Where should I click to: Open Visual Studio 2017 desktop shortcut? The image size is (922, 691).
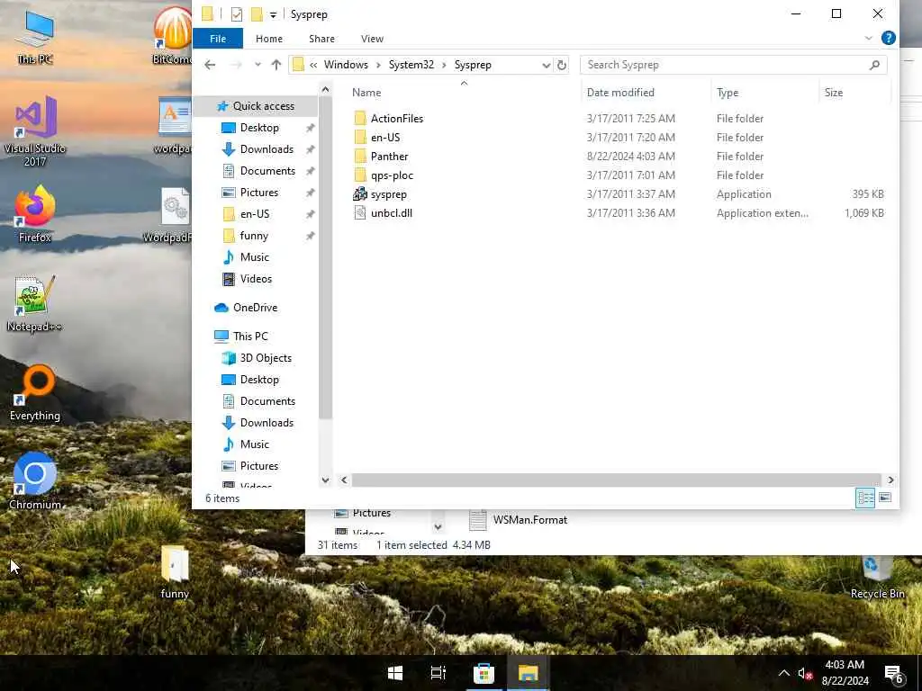tap(35, 131)
